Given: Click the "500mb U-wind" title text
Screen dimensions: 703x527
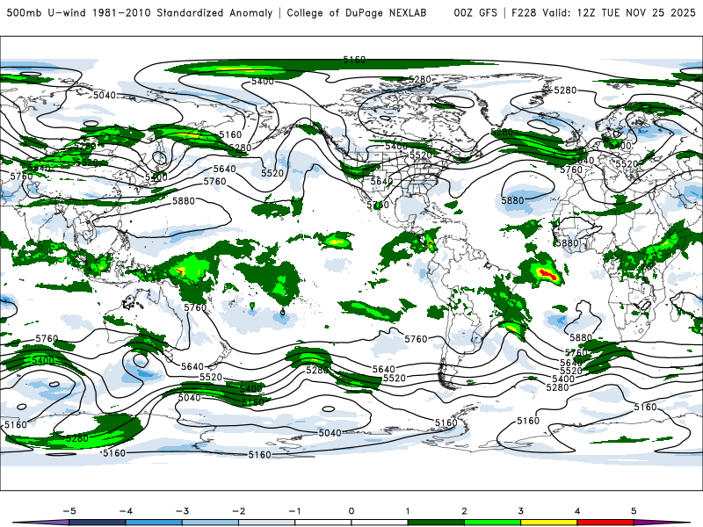Looking at the screenshot, I should [46, 12].
